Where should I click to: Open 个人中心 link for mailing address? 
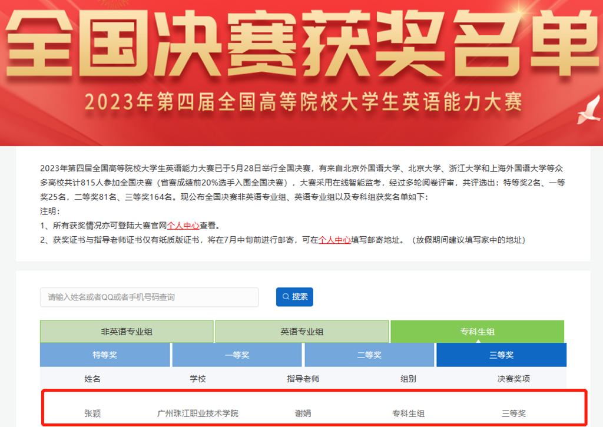coord(334,240)
